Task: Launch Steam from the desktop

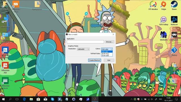Action: coord(174,5)
